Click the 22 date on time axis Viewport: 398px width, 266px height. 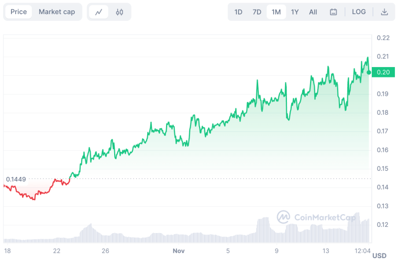pyautogui.click(x=57, y=251)
